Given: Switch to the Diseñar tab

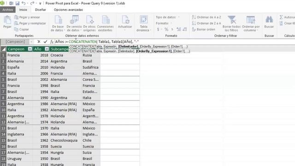Looking at the screenshot, I should 41,10.
